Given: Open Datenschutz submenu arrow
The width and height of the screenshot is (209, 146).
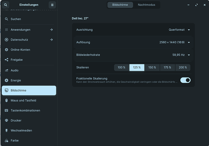Looking at the screenshot, I should point(51,40).
